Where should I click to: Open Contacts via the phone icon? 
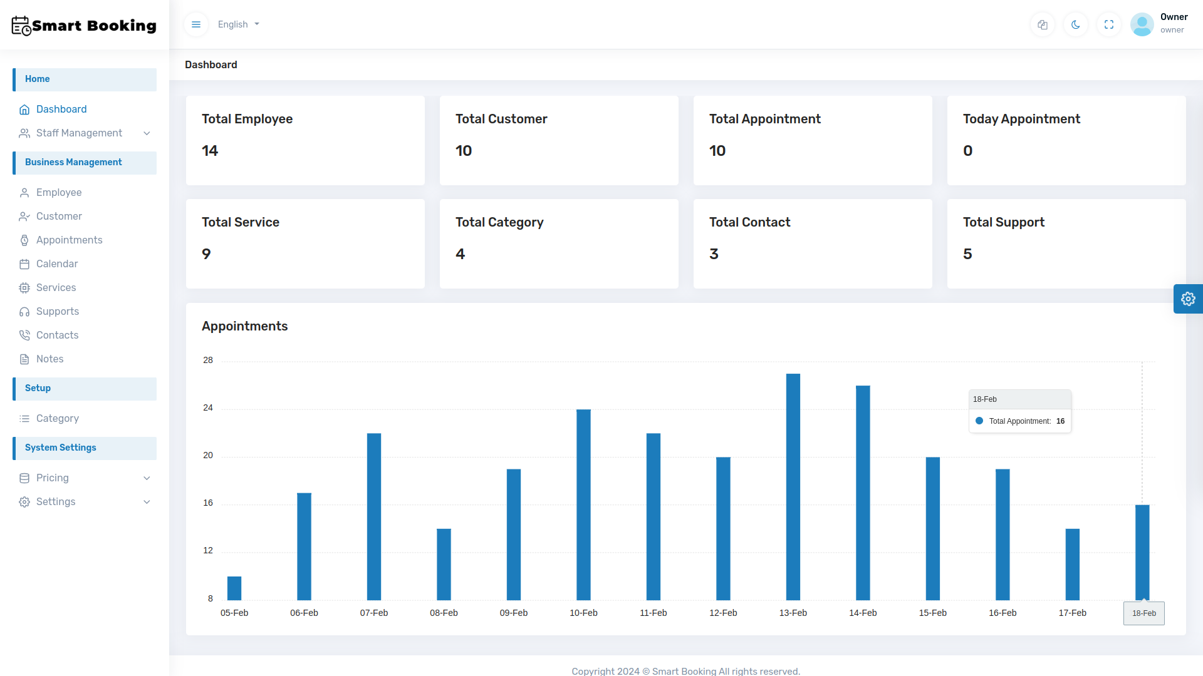point(25,335)
